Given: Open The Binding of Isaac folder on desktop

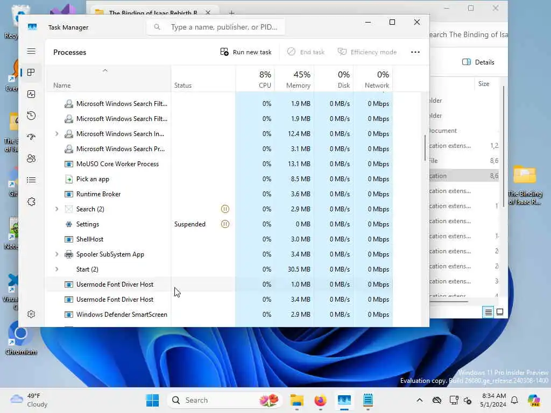Looking at the screenshot, I should tap(525, 186).
